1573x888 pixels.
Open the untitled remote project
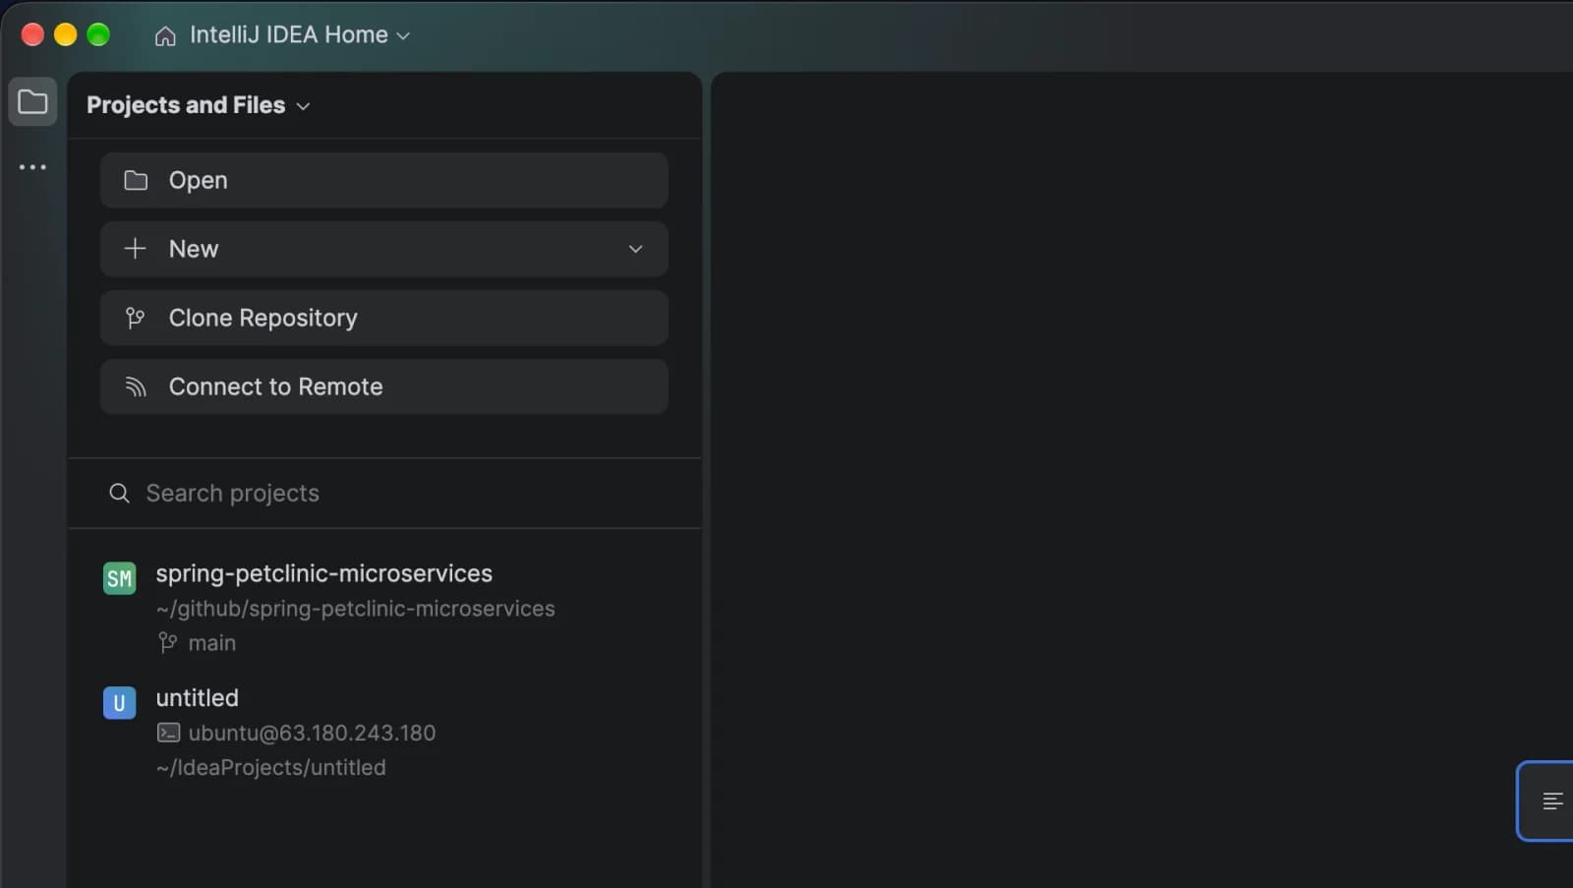(384, 733)
